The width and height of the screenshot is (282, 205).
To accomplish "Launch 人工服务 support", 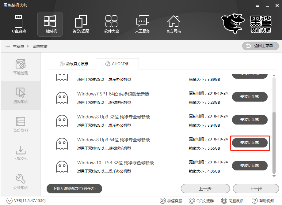I will tap(143, 24).
